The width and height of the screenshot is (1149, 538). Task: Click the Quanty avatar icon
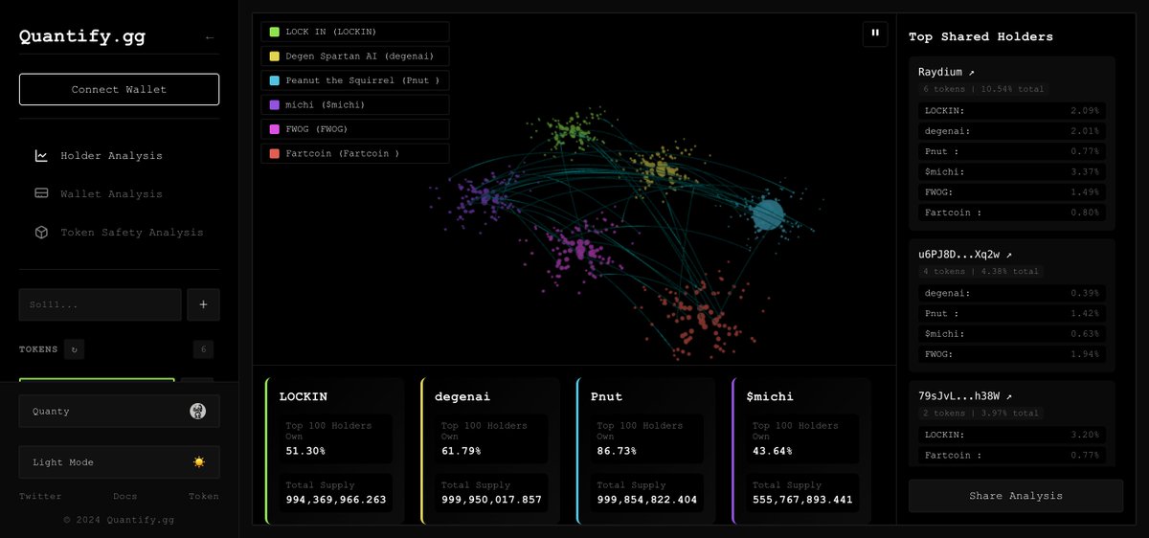(198, 412)
